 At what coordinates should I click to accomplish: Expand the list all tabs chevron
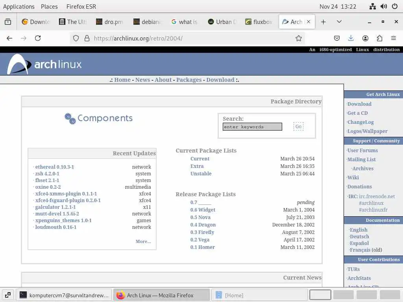tap(339, 22)
